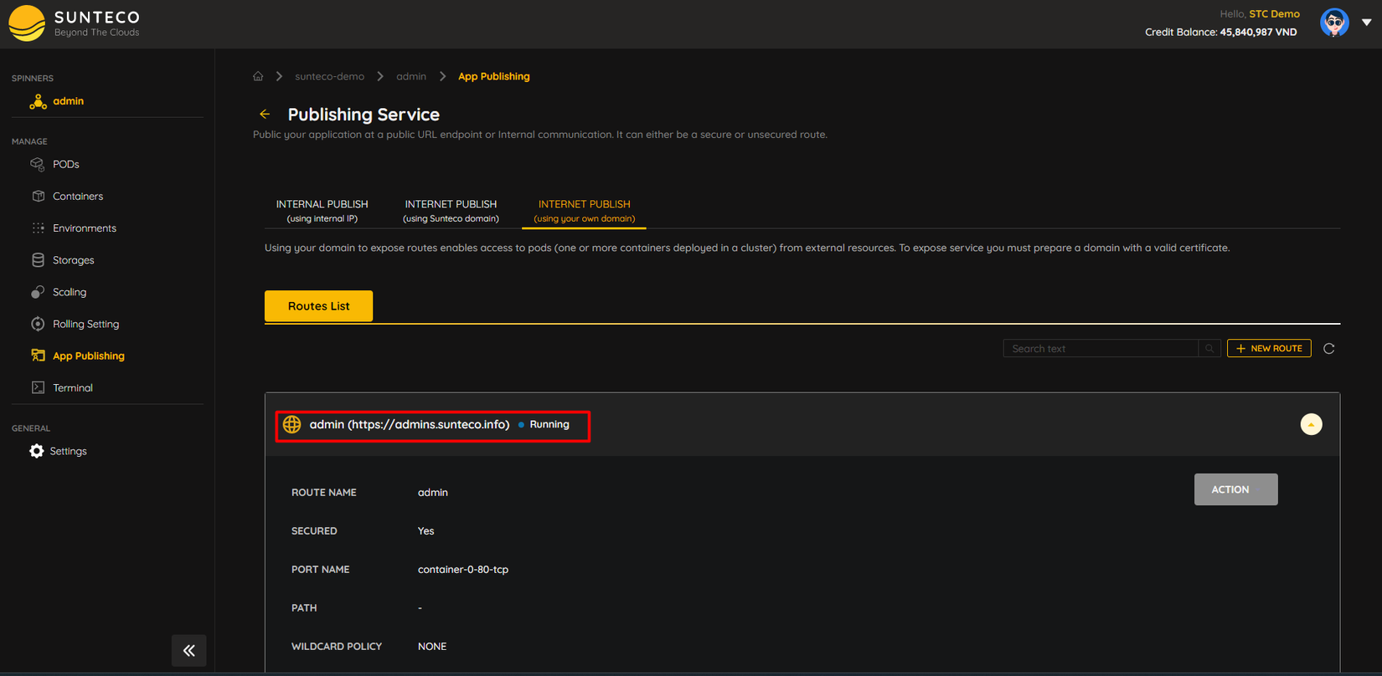Viewport: 1382px width, 676px height.
Task: Click the back arrow beside Publishing Service
Action: tap(265, 114)
